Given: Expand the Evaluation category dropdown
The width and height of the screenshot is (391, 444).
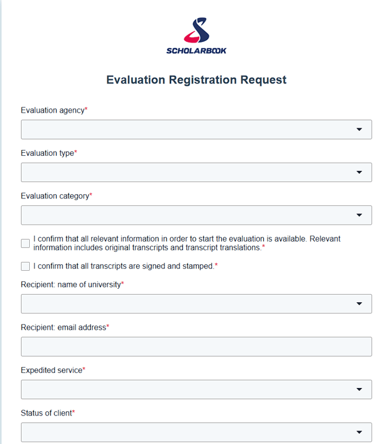Looking at the screenshot, I should pyautogui.click(x=196, y=215).
